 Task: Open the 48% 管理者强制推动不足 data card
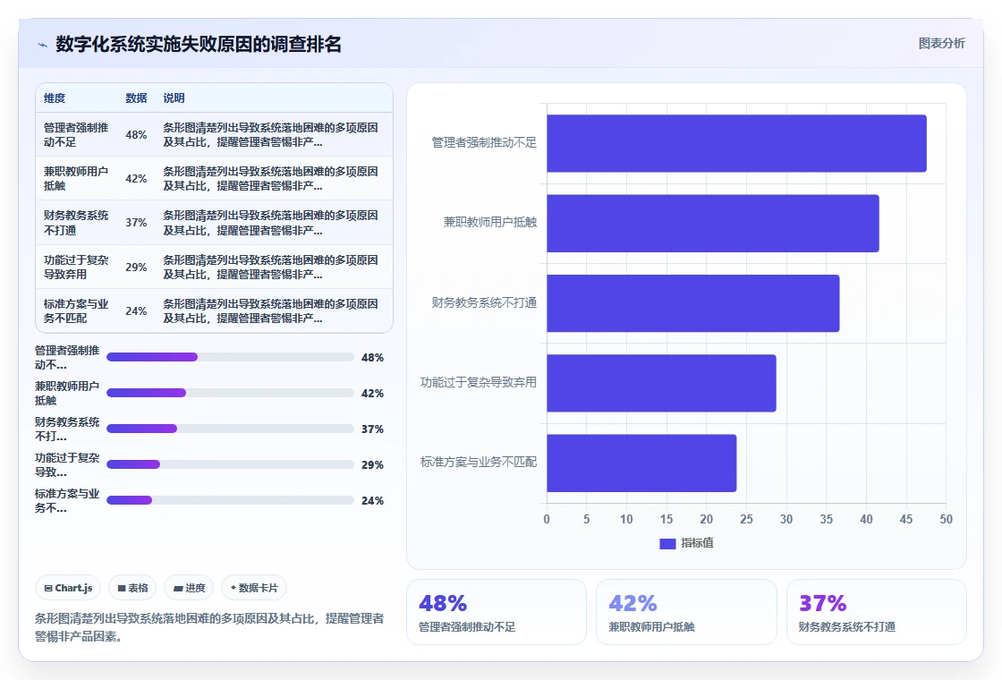coord(497,612)
